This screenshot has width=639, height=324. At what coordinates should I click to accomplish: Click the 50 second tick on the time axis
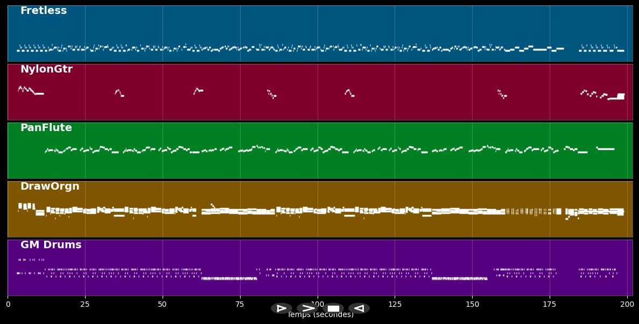(163, 304)
